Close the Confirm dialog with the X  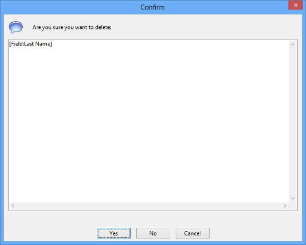click(x=295, y=5)
